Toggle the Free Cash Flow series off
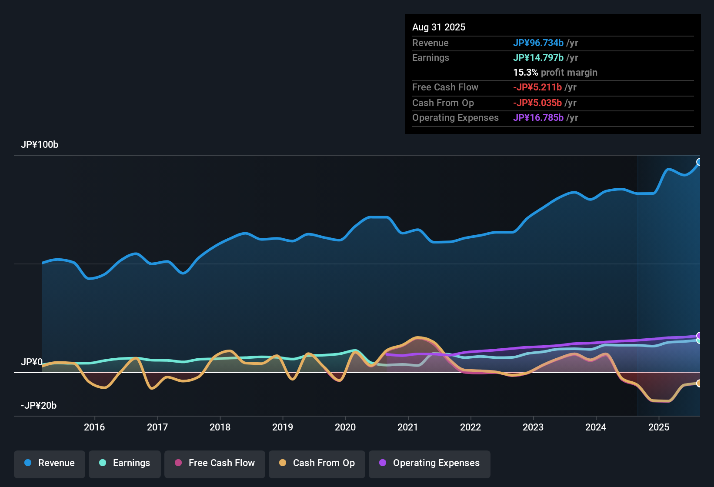This screenshot has height=487, width=714. [x=214, y=463]
